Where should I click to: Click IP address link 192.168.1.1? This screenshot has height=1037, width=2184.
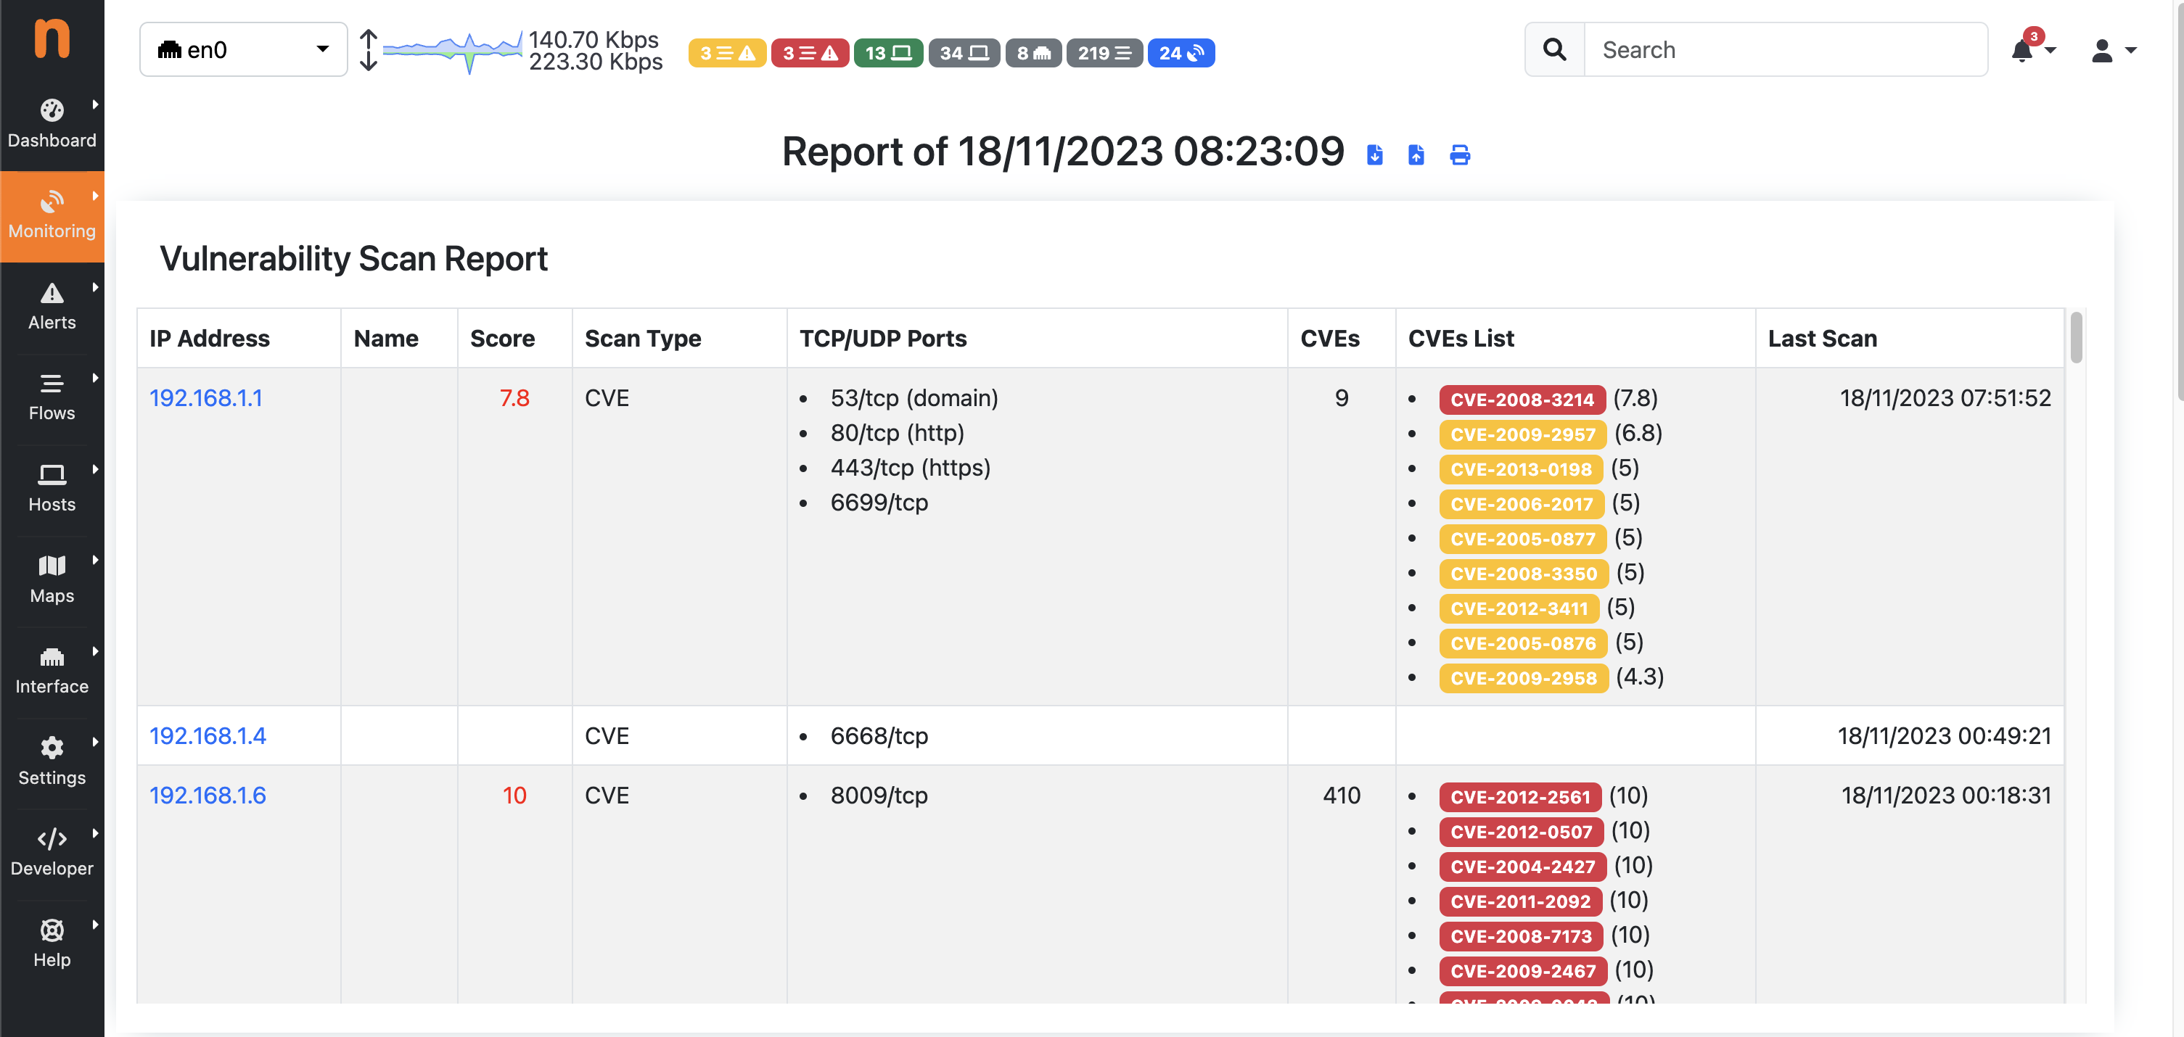pyautogui.click(x=206, y=397)
